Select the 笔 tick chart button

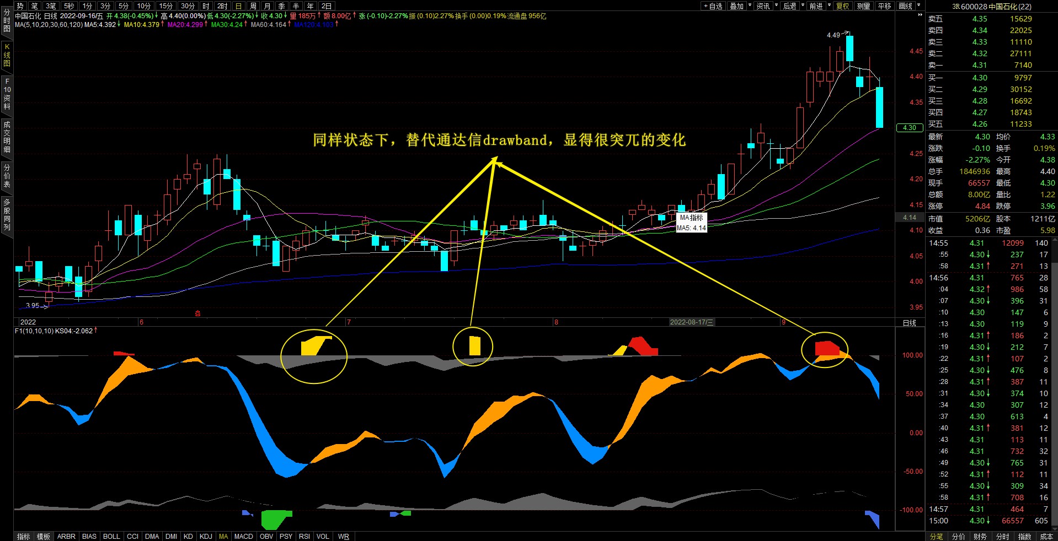click(x=35, y=6)
